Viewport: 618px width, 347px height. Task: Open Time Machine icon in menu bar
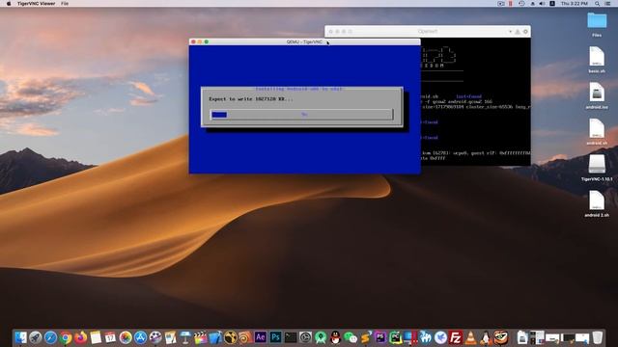(x=521, y=4)
